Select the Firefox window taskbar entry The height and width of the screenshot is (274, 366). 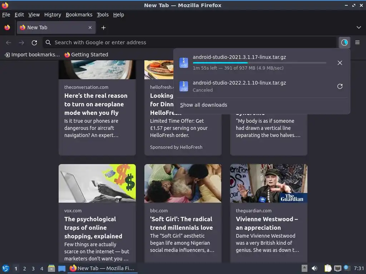tap(102, 268)
